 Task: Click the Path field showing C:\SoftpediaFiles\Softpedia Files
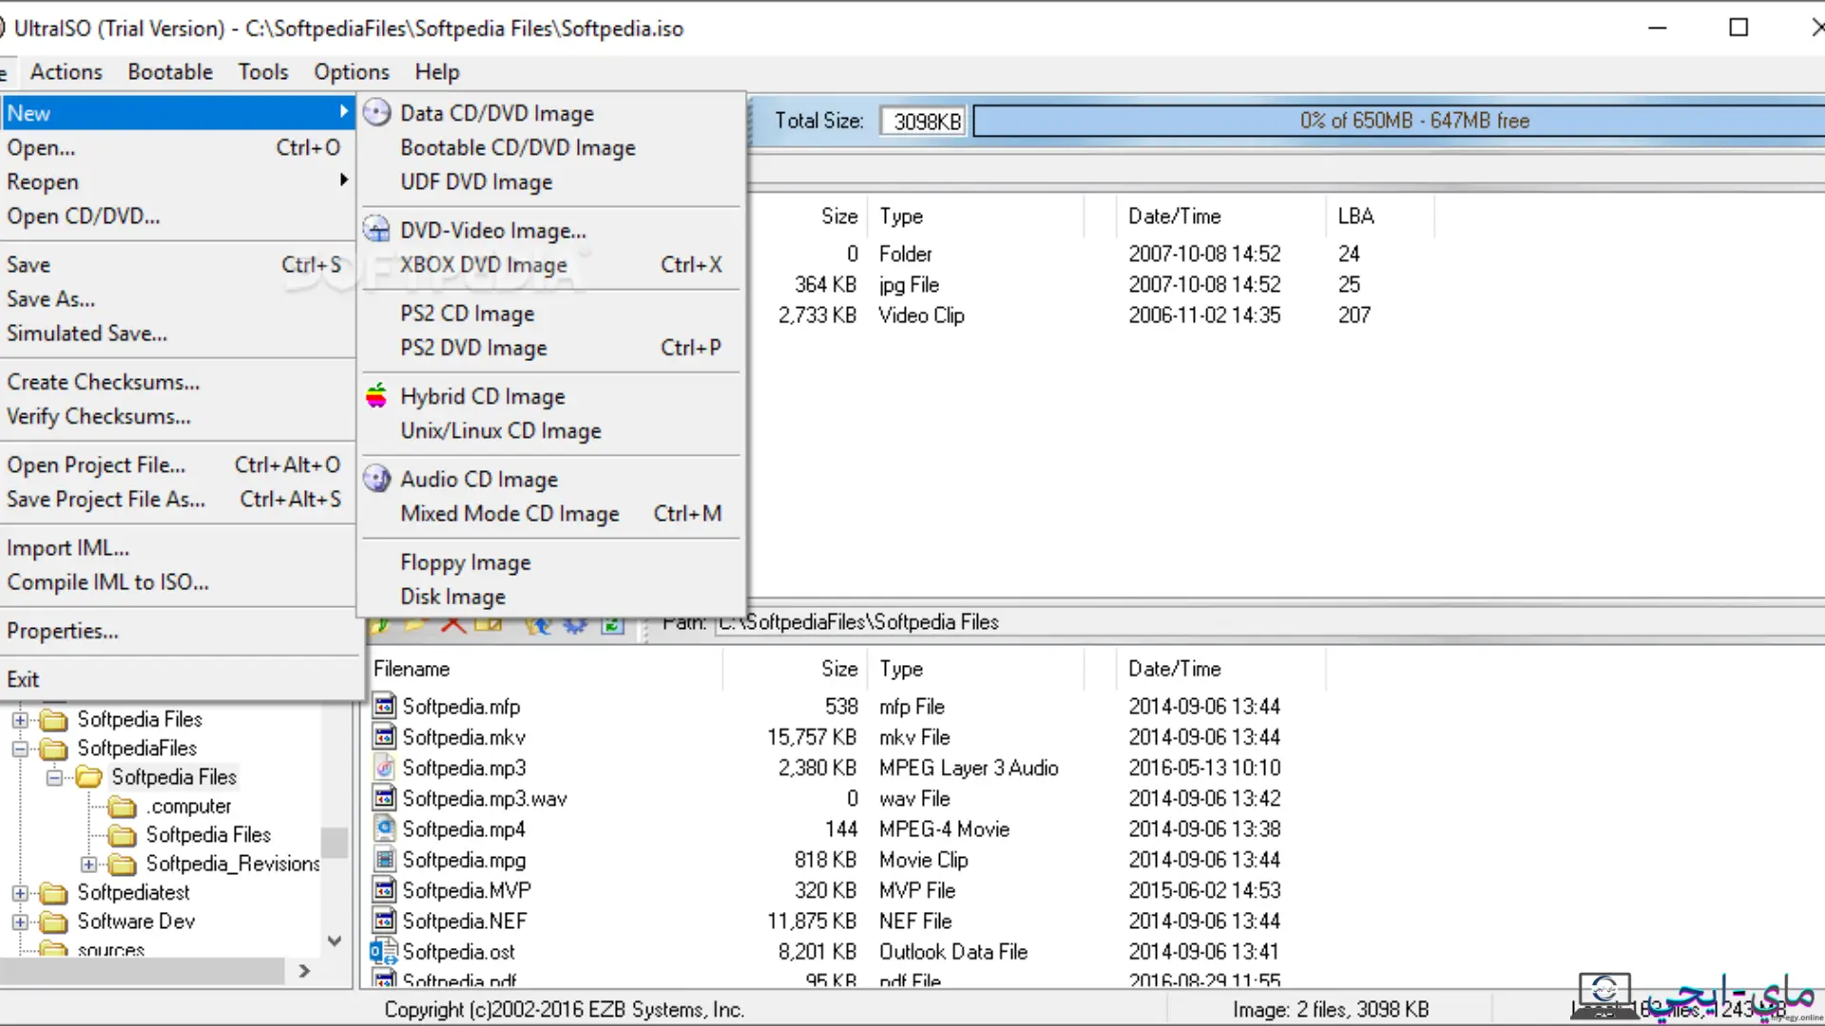(1270, 622)
